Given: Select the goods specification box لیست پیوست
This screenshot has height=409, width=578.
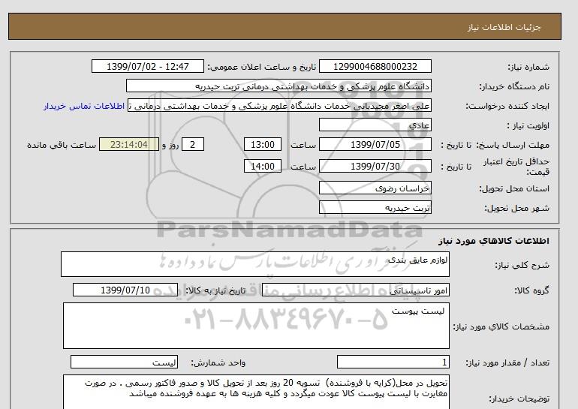Looking at the screenshot, I should [x=256, y=326].
